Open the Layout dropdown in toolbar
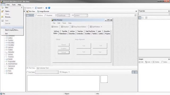 click(39, 8)
